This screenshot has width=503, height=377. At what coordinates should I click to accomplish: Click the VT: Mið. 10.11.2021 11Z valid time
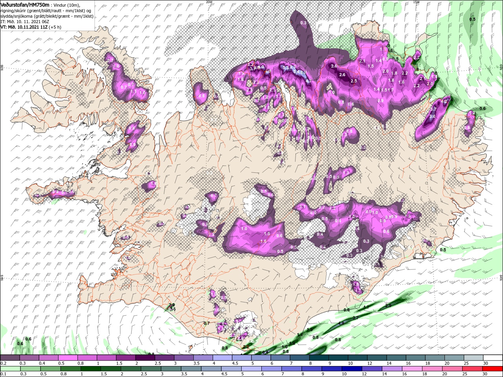point(30,27)
